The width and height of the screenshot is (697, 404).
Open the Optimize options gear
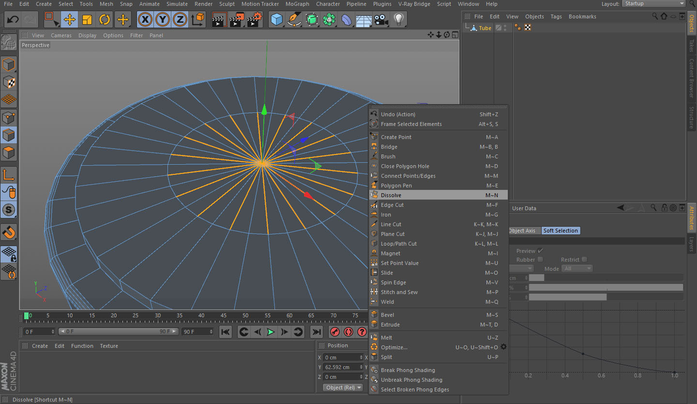[504, 347]
